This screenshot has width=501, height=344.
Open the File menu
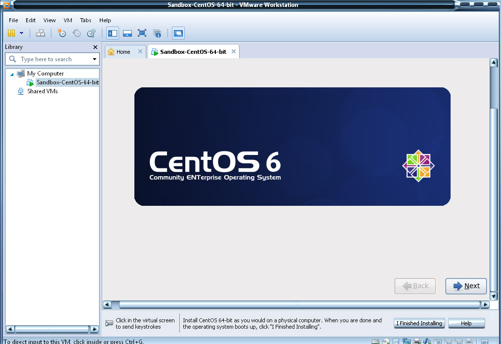13,20
